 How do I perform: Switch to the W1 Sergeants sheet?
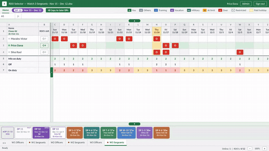(37, 143)
